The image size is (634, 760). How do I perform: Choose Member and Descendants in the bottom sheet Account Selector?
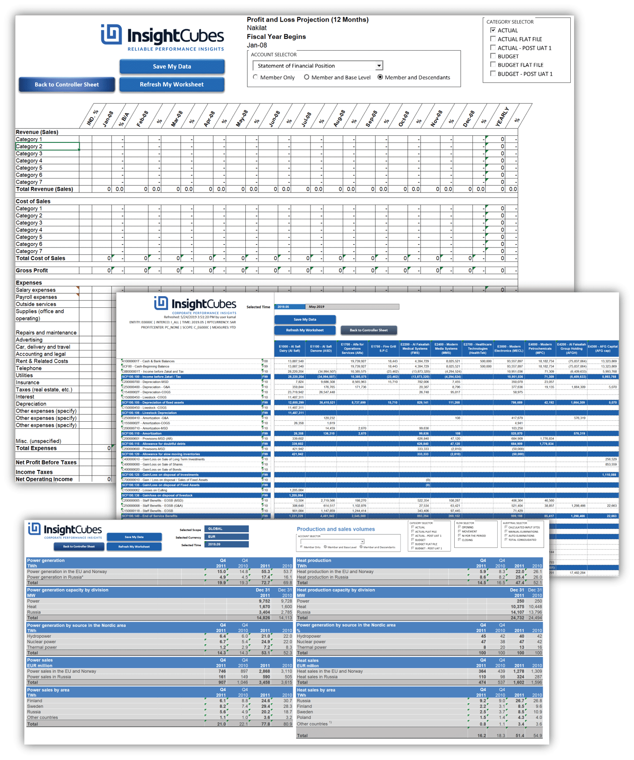click(x=361, y=547)
